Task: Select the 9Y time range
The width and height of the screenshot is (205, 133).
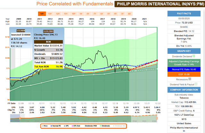Action: (81, 14)
